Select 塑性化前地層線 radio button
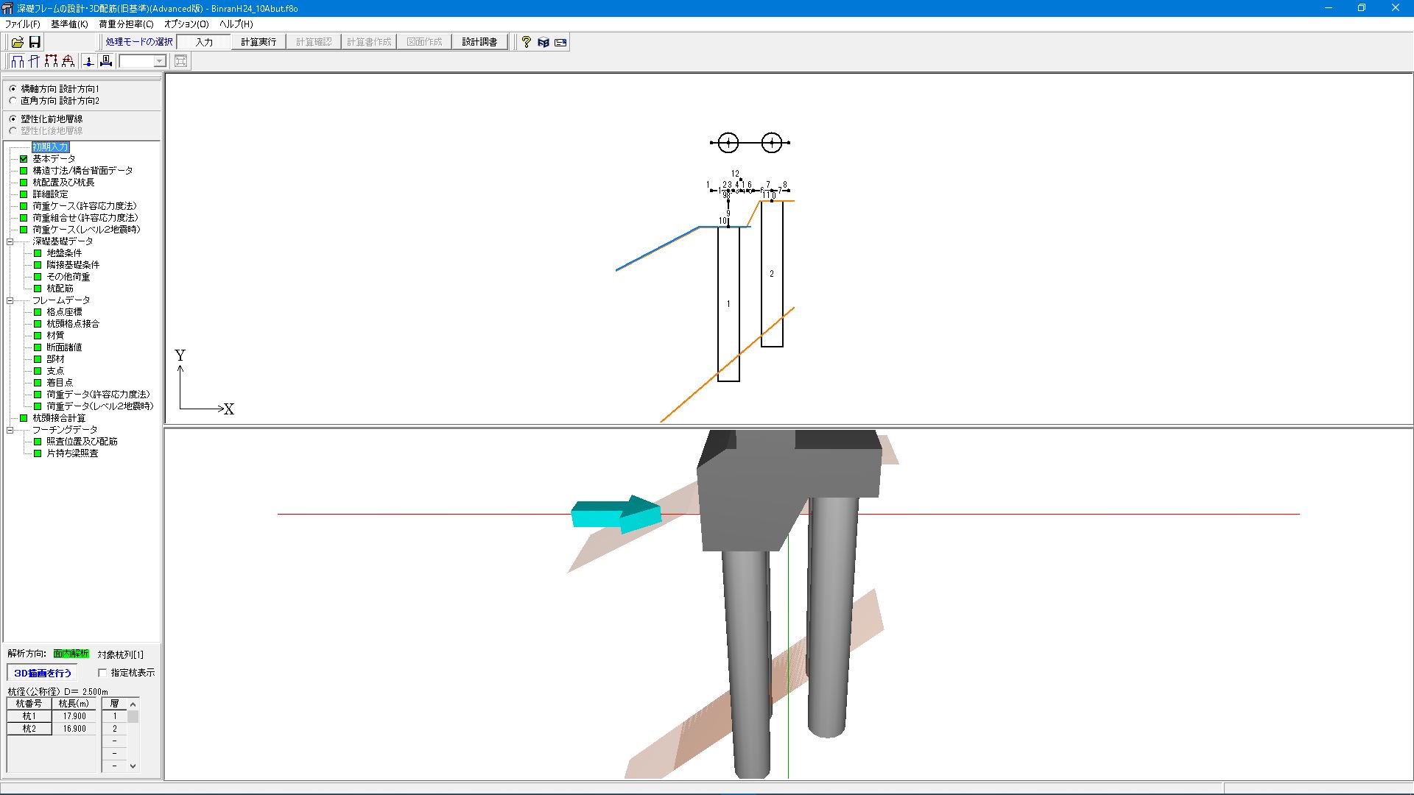The width and height of the screenshot is (1414, 795). point(13,119)
